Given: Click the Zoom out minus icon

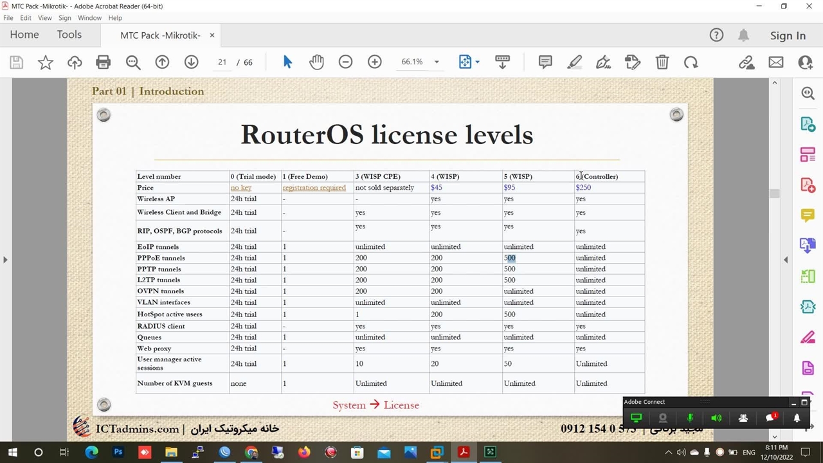Looking at the screenshot, I should tap(345, 62).
